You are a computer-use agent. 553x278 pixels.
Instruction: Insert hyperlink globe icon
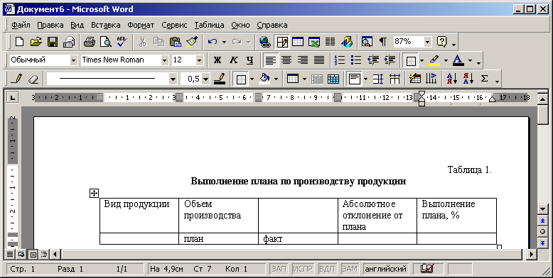(x=265, y=42)
